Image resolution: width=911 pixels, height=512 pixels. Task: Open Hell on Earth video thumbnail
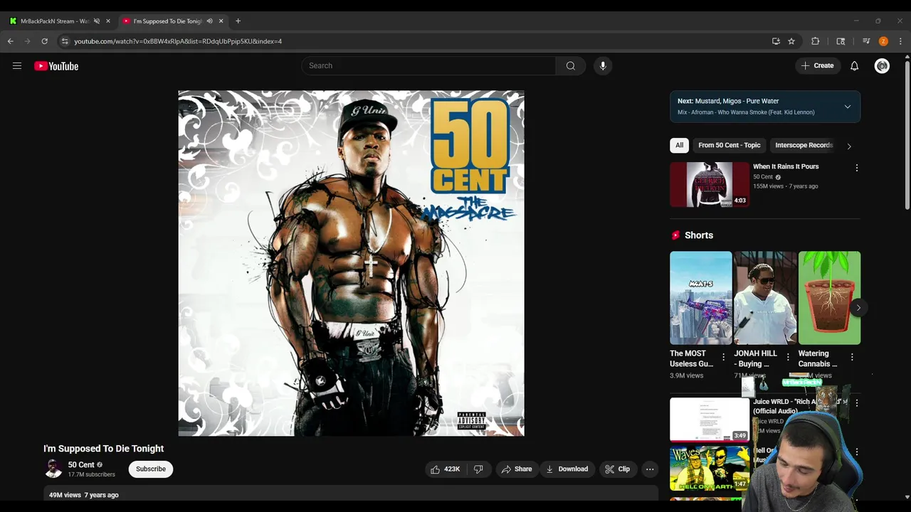(x=709, y=468)
